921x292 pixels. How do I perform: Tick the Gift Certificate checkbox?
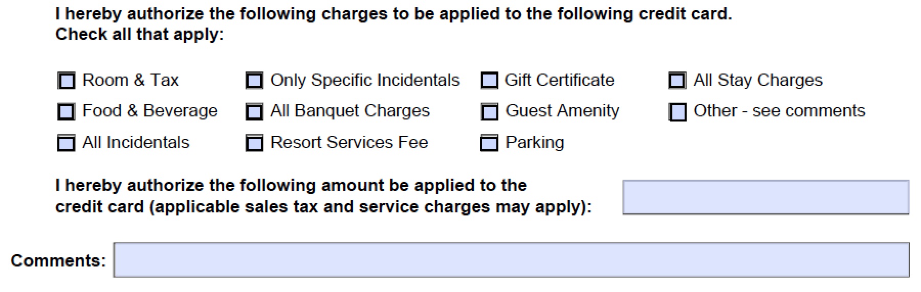[x=489, y=81]
